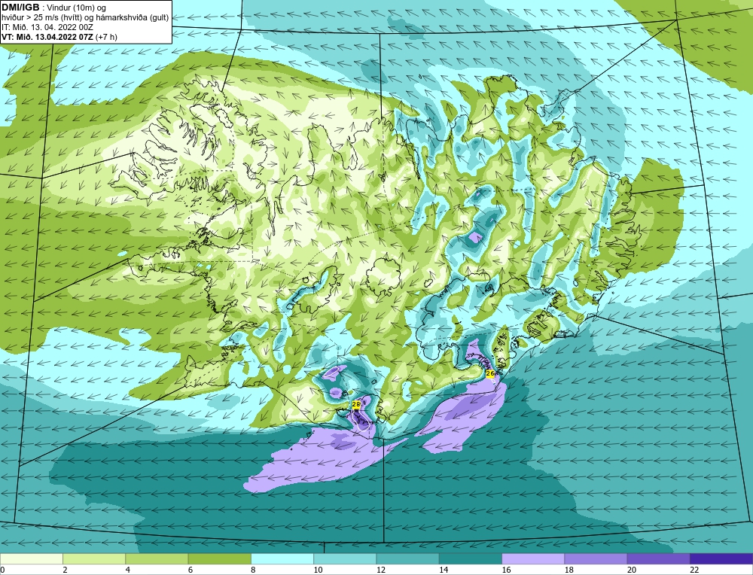This screenshot has height=575, width=753.
Task: Click the legend label 8
Action: 254,570
